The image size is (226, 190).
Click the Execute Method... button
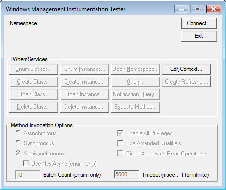135,107
